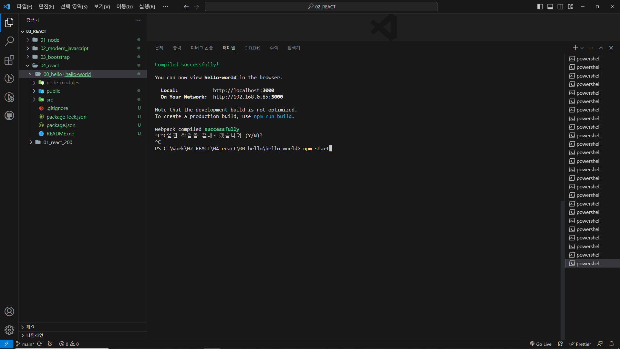Open Manage gear icon at bottom left
Screen dimensions: 620x349
tap(9, 330)
